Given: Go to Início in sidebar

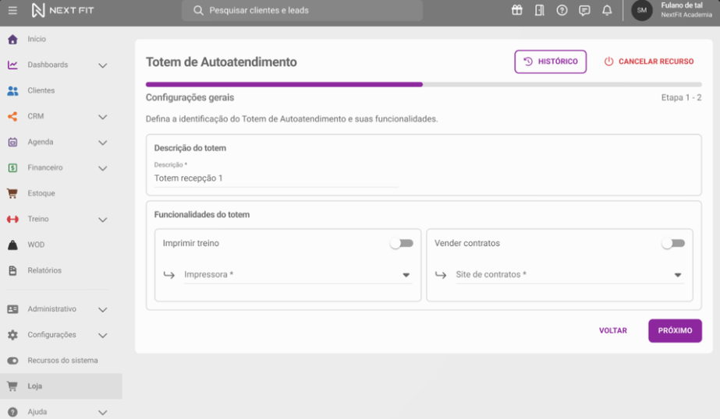Looking at the screenshot, I should point(61,40).
